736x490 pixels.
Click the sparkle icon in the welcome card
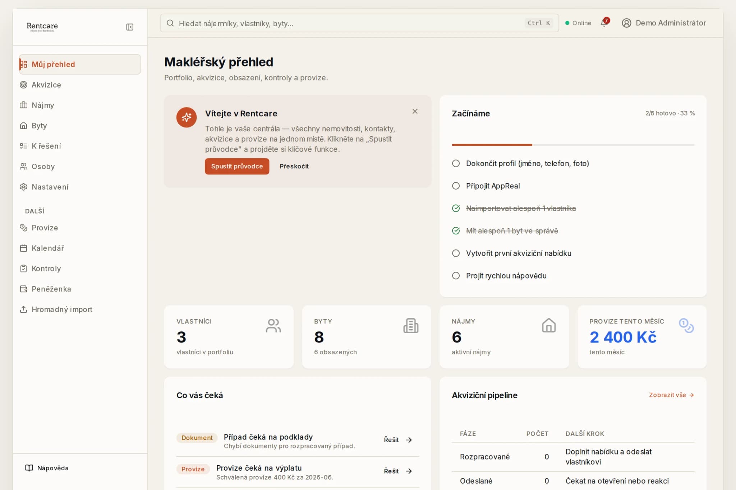[x=187, y=117]
